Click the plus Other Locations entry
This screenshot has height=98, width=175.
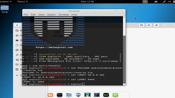coord(17,75)
